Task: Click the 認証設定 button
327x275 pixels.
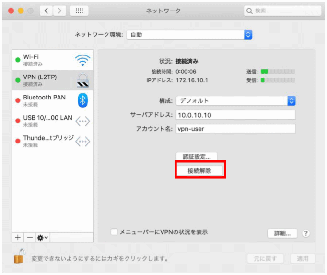Action: (197, 156)
